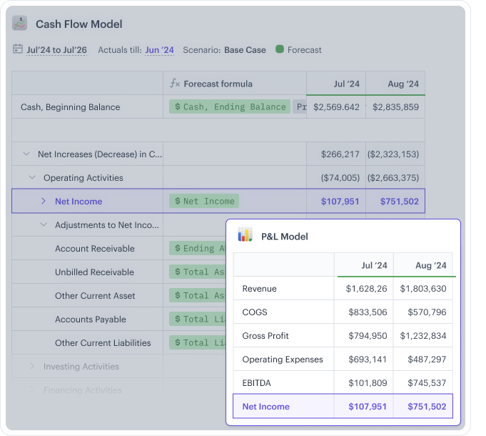The height and width of the screenshot is (436, 486).
Task: Click the COGS row in P&L Model
Action: pos(343,312)
